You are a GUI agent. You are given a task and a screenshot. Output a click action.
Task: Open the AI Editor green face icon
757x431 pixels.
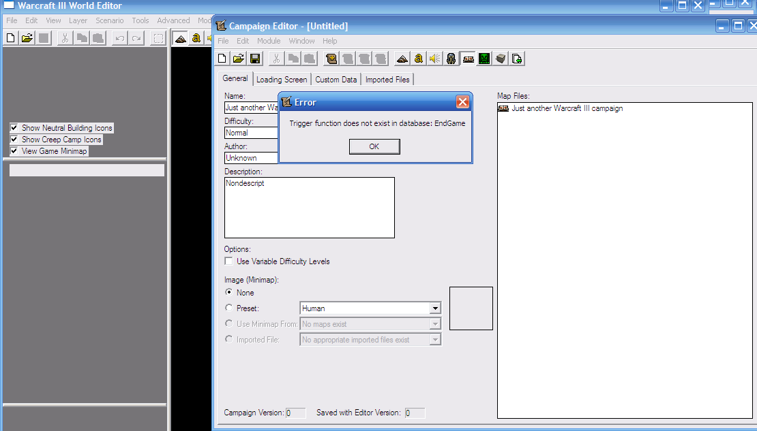tap(484, 59)
